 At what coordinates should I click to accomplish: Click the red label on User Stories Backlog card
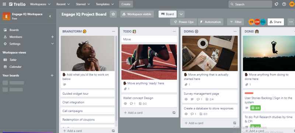[x=249, y=93]
